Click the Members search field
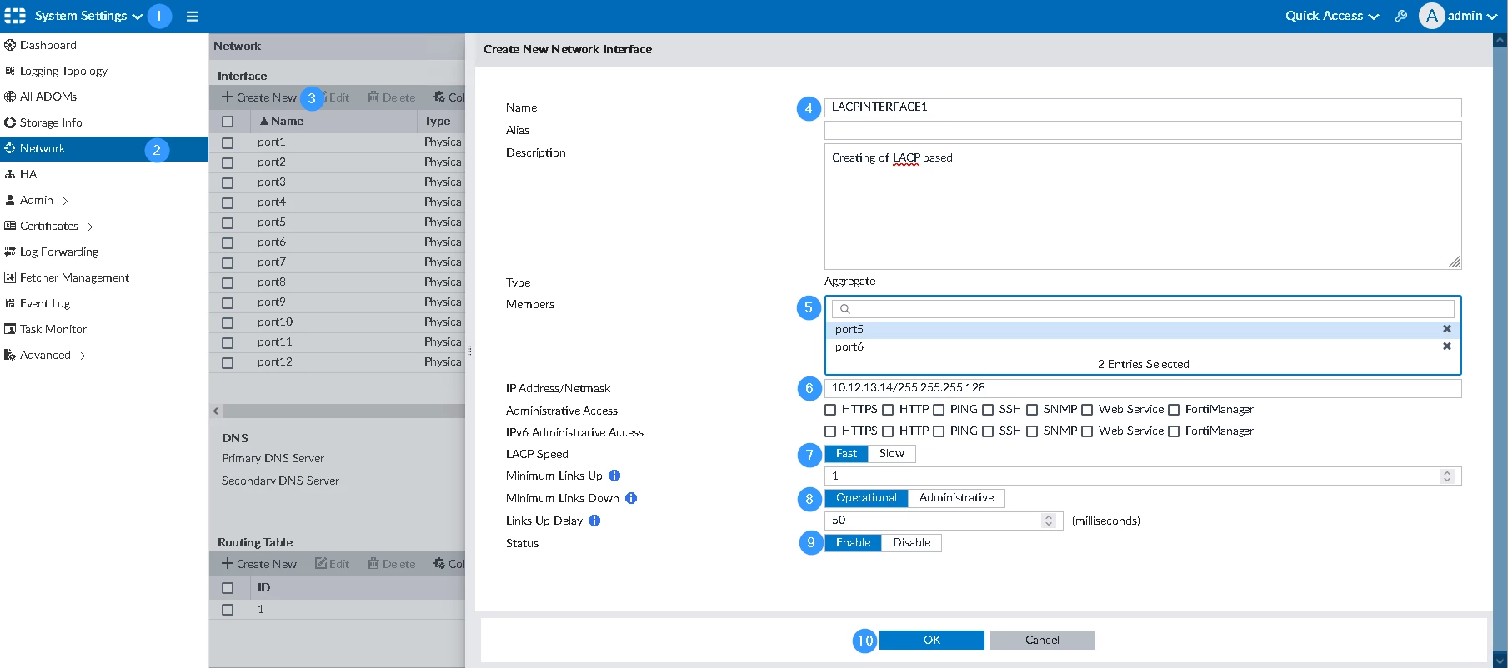Screen dimensions: 1508x668 [x=1143, y=309]
